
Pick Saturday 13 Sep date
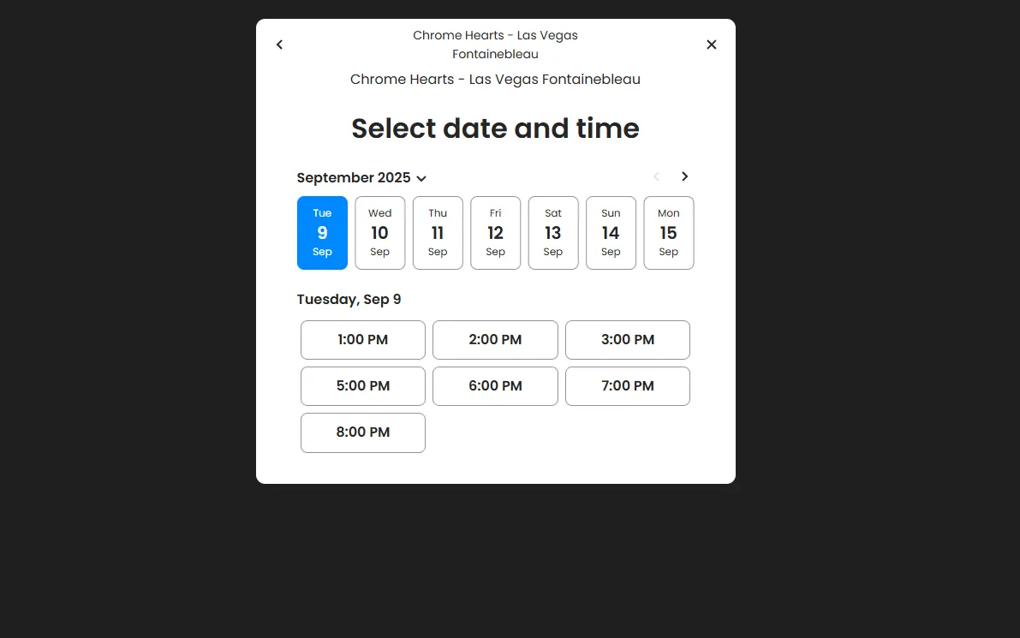point(553,233)
